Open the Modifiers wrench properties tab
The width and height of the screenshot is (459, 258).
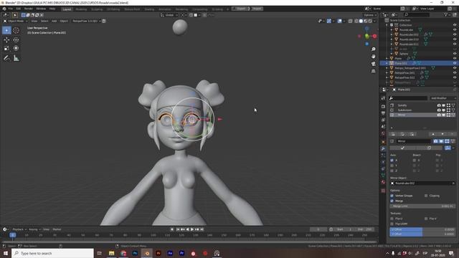tap(383, 148)
